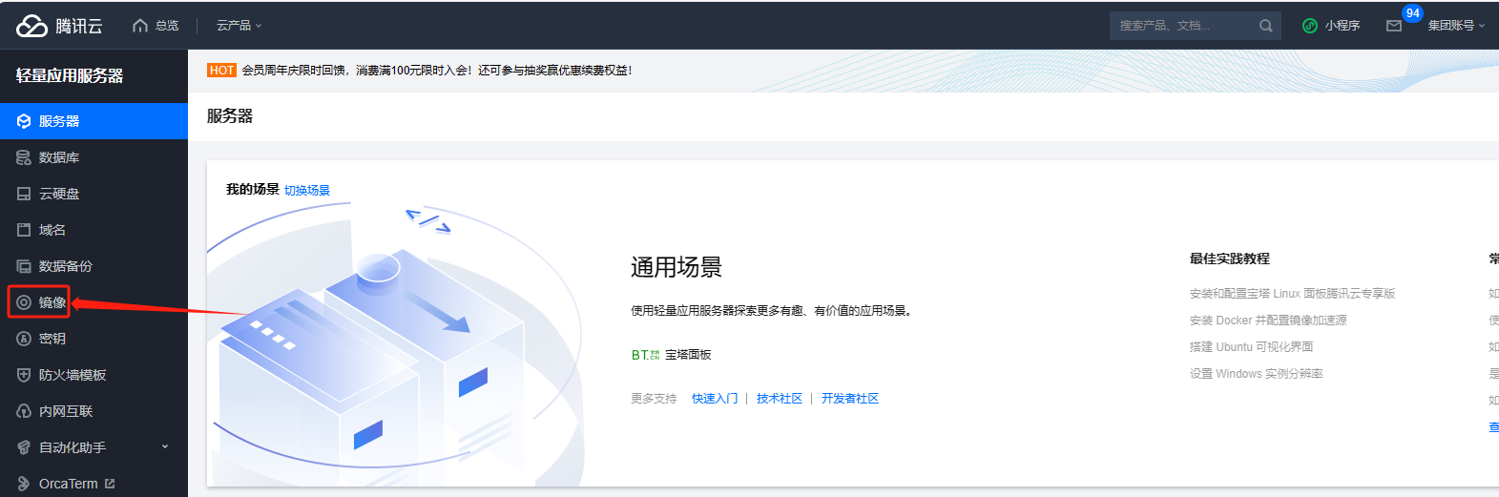Click the 94 notification badge
The height and width of the screenshot is (497, 1499).
(x=1412, y=13)
